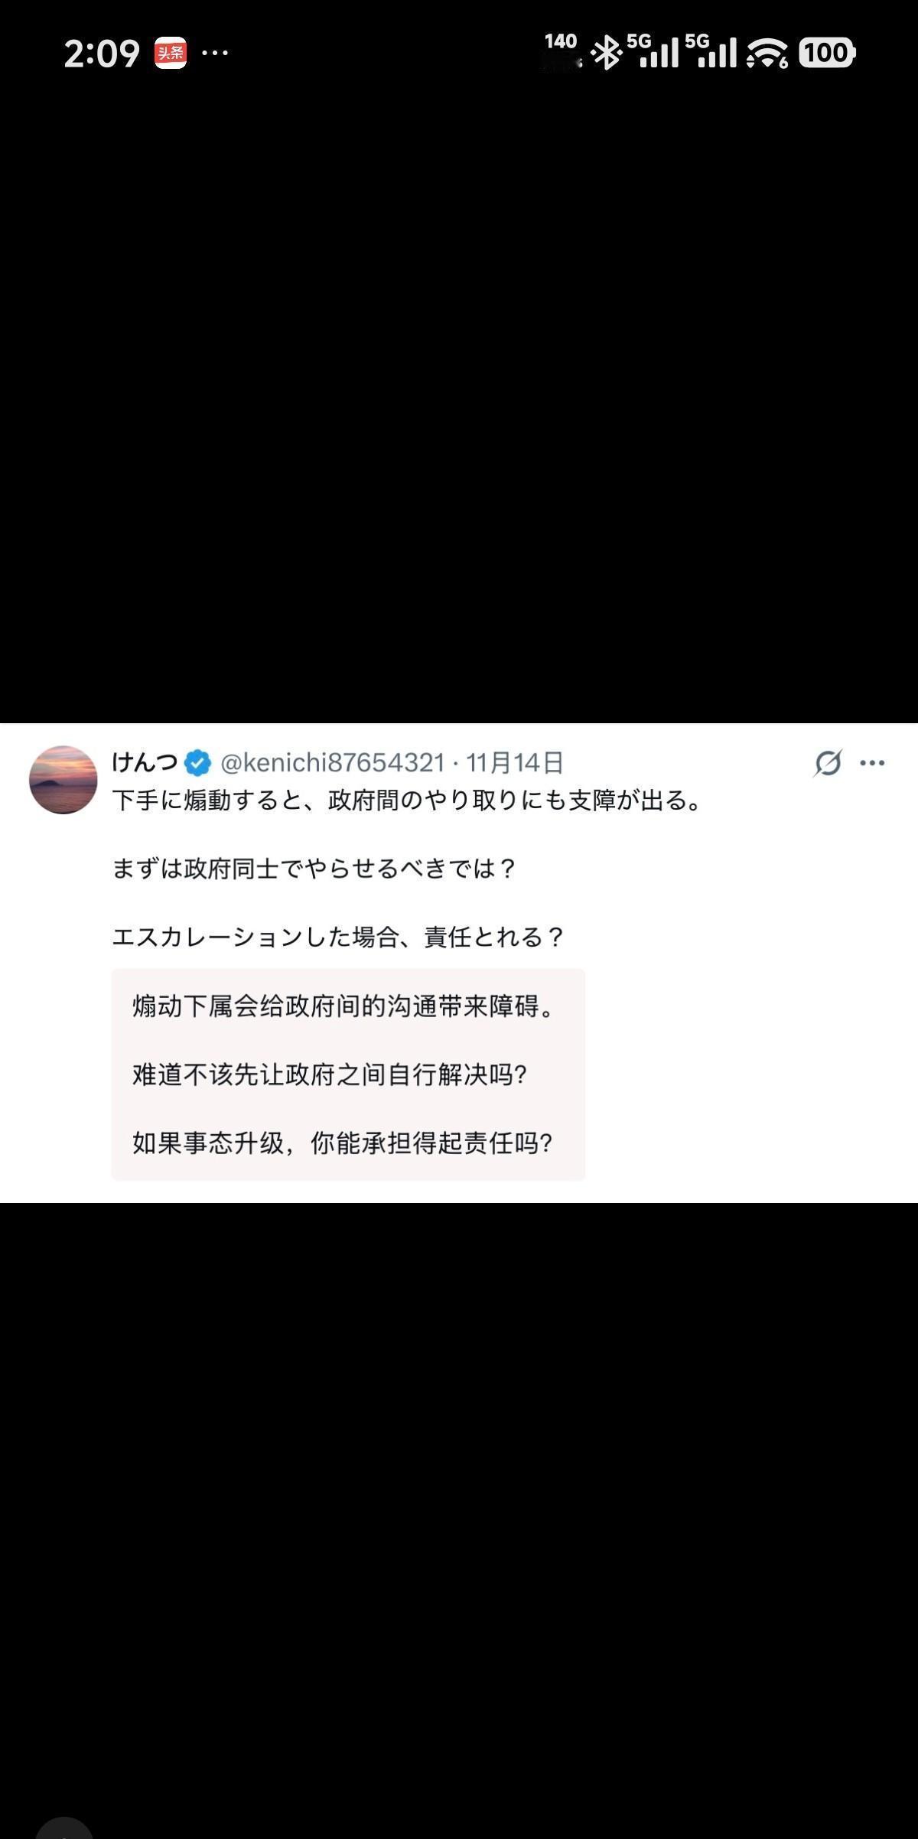918x1839 pixels.
Task: Click the 11月14日 tweet date link
Action: [515, 763]
